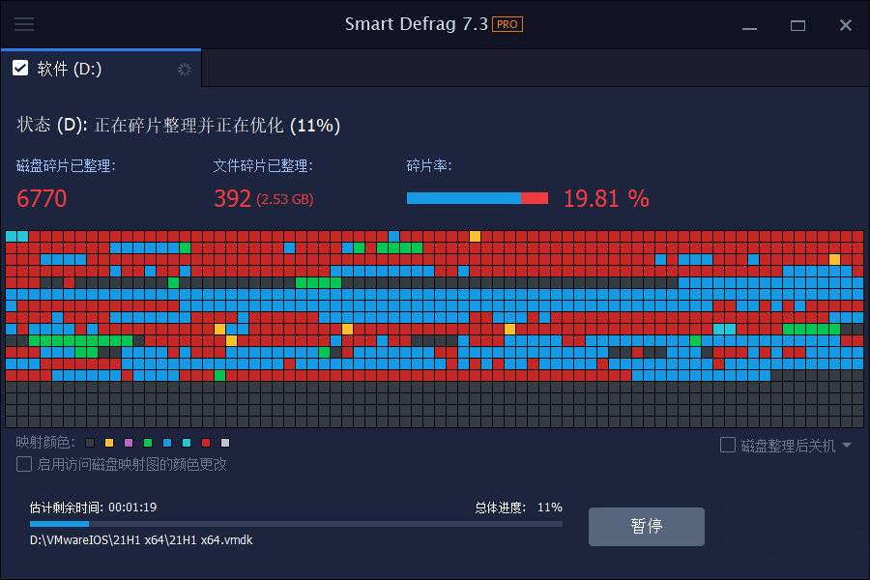Open the hamburger main menu
This screenshot has height=580, width=870.
coord(24,24)
